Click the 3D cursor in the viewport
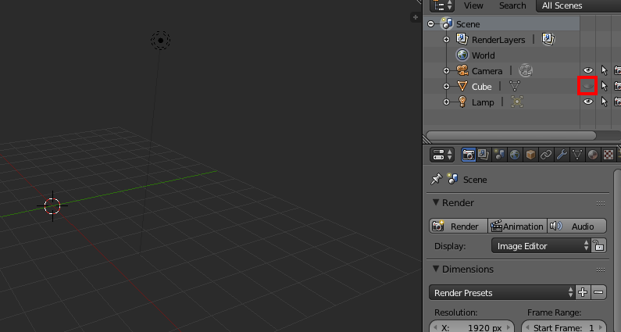The image size is (621, 332). pos(52,206)
